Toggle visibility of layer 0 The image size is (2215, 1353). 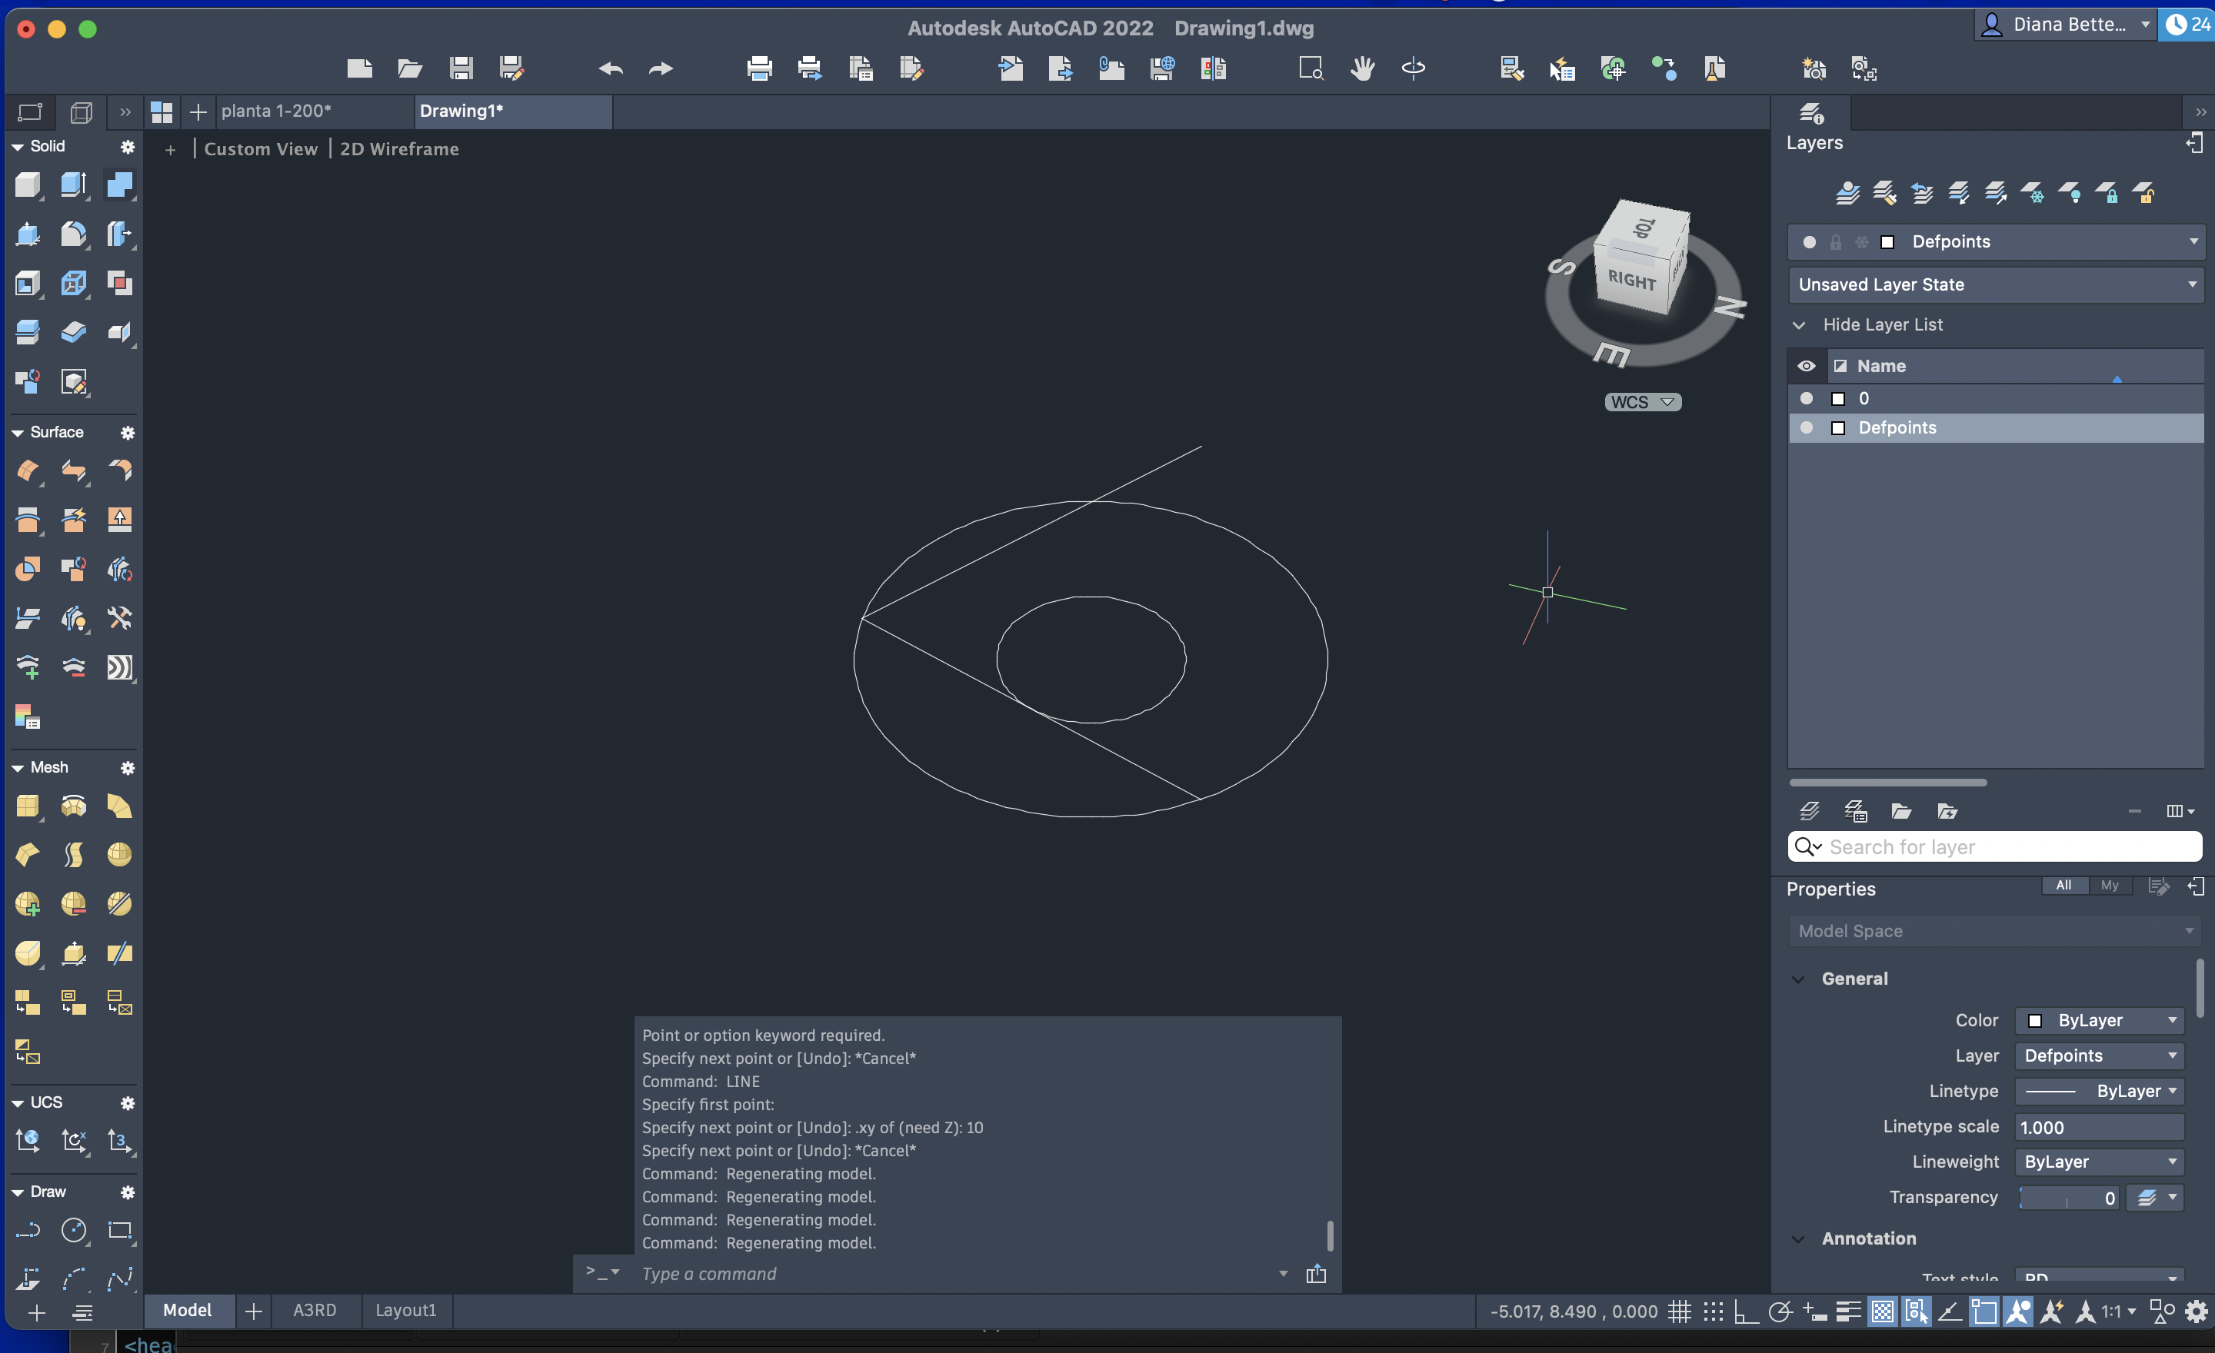tap(1806, 398)
